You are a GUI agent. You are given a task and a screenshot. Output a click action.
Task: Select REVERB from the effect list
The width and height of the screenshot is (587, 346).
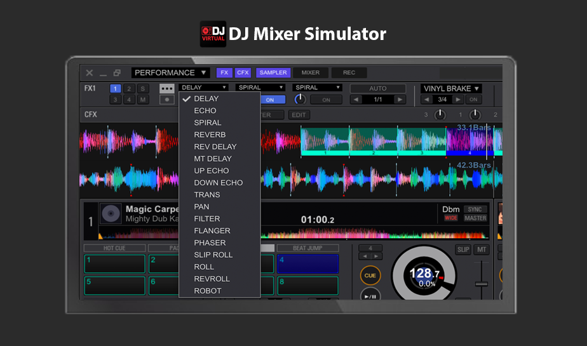210,135
